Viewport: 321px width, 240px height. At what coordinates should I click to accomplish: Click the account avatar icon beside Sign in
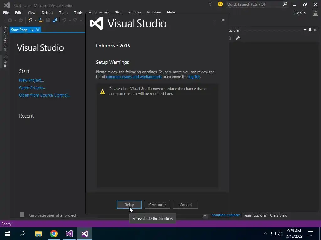[315, 13]
